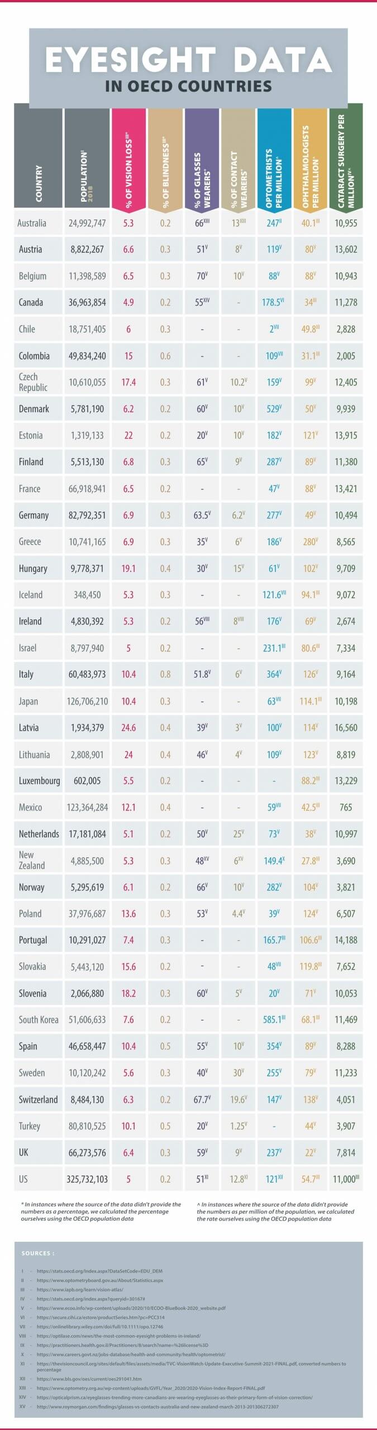The width and height of the screenshot is (377, 1430).
Task: Open the stats.oecd.org EDU_DEM source link
Action: (x=99, y=1271)
